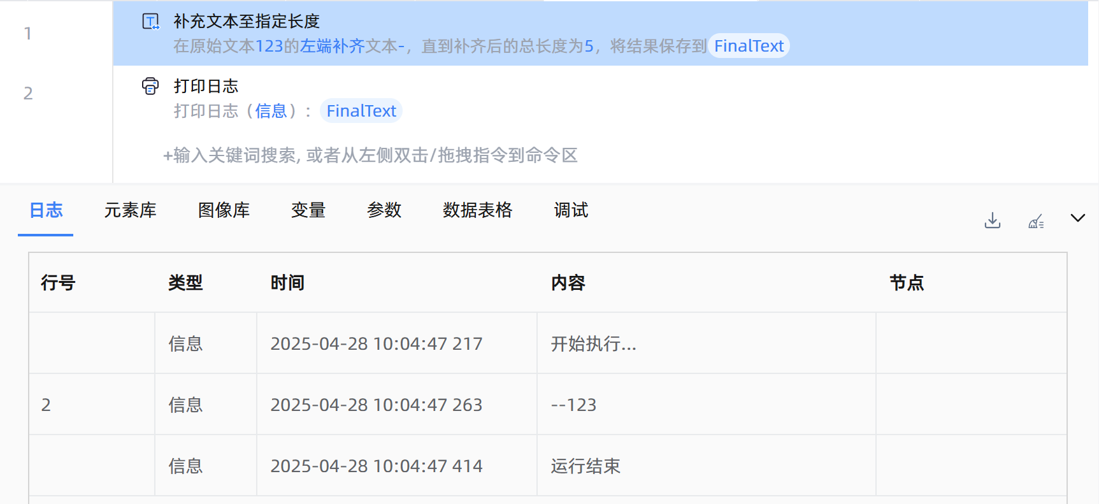Switch to the 元素库 tab
The height and width of the screenshot is (504, 1099).
coord(130,210)
